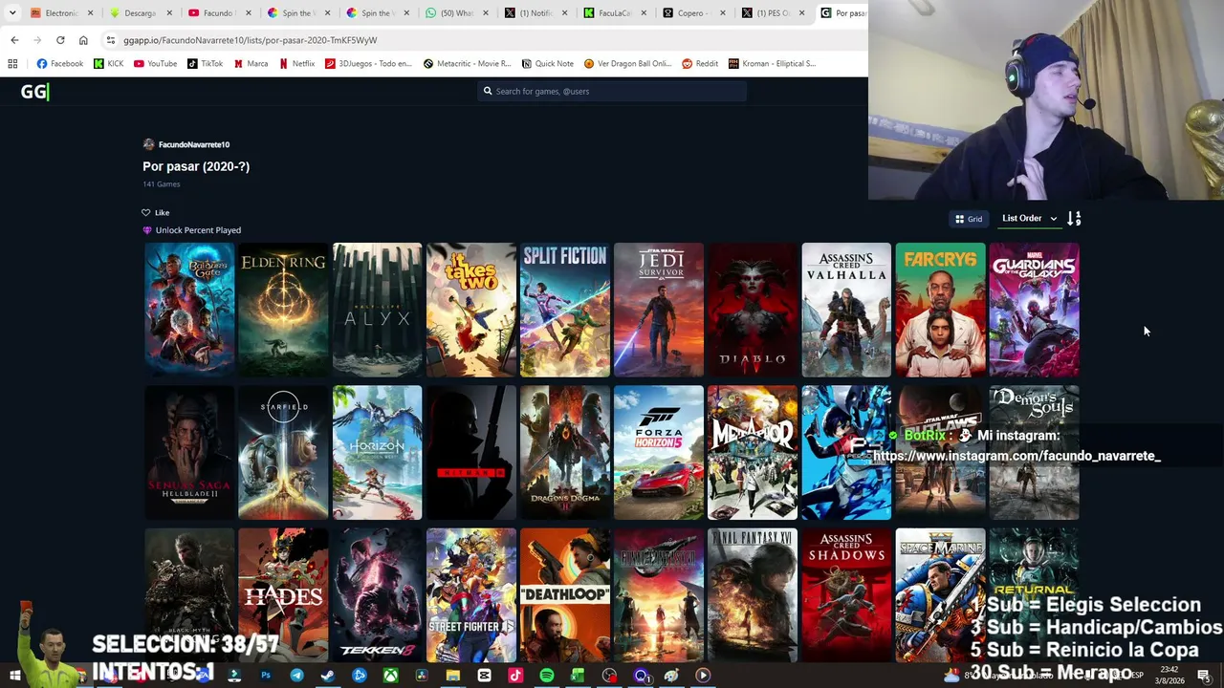
Task: Close the WhatsApp browser tab
Action: click(486, 13)
